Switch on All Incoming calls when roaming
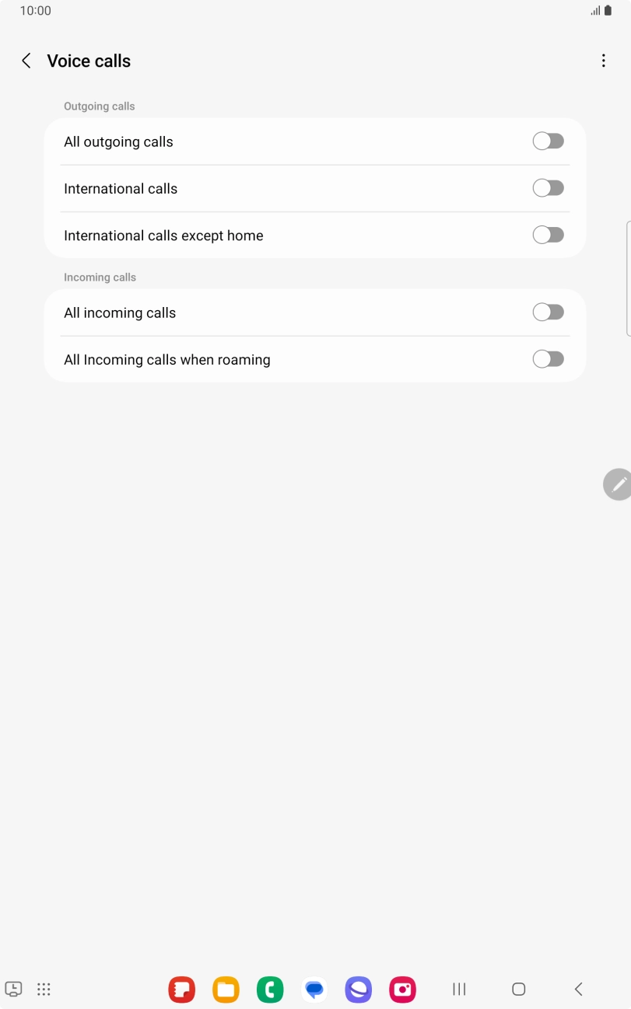This screenshot has width=631, height=1009. [548, 358]
